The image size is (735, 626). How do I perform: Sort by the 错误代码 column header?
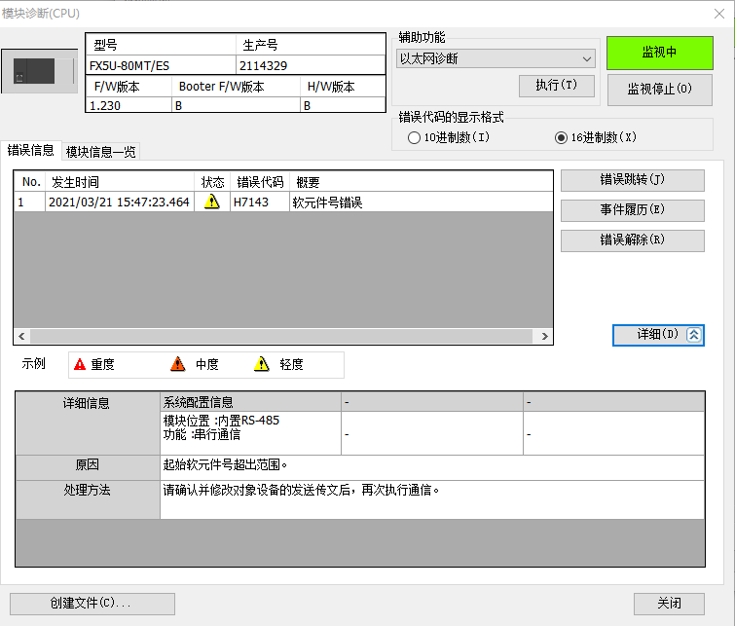(x=260, y=182)
